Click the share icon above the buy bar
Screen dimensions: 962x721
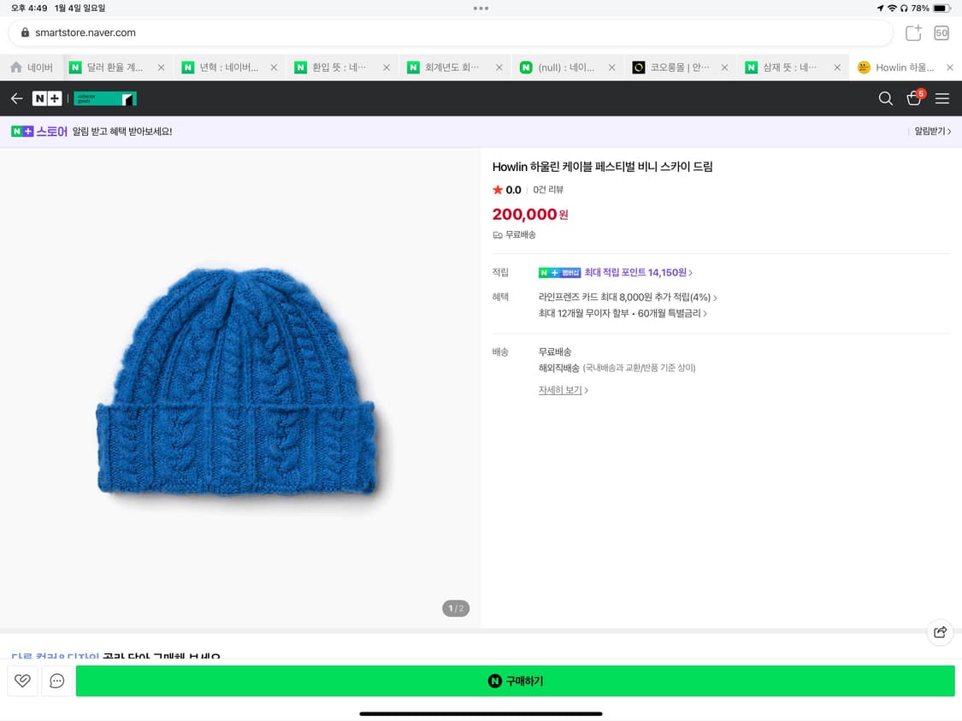(940, 632)
